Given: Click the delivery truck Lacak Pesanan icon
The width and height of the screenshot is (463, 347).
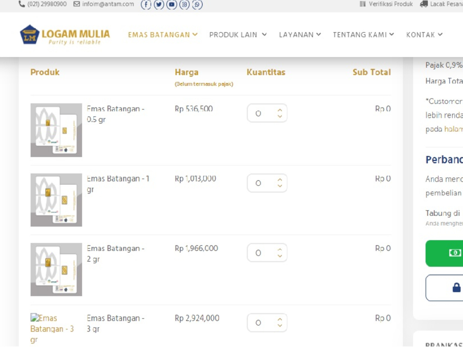Looking at the screenshot, I should pyautogui.click(x=424, y=4).
